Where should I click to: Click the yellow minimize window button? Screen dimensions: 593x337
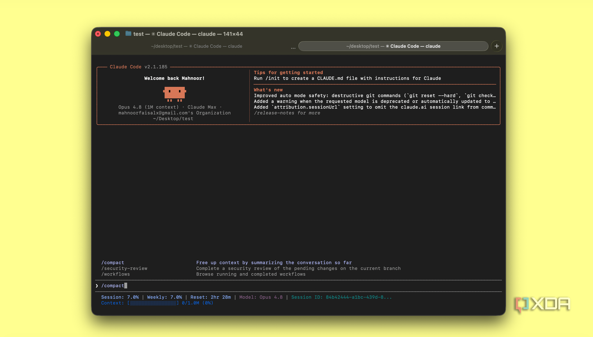(107, 34)
